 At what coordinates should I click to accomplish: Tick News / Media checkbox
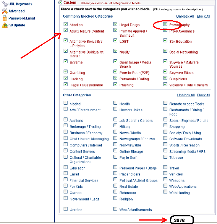pyautogui.click(x=115, y=132)
